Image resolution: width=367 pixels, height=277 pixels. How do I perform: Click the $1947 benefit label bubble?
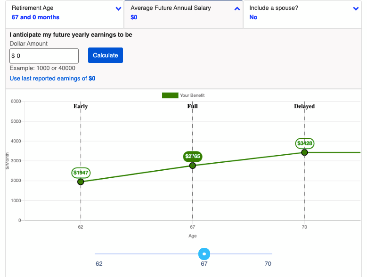pyautogui.click(x=81, y=173)
